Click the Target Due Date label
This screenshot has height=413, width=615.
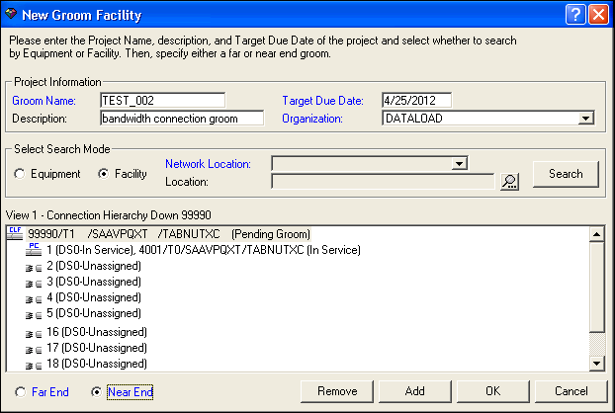click(x=322, y=101)
